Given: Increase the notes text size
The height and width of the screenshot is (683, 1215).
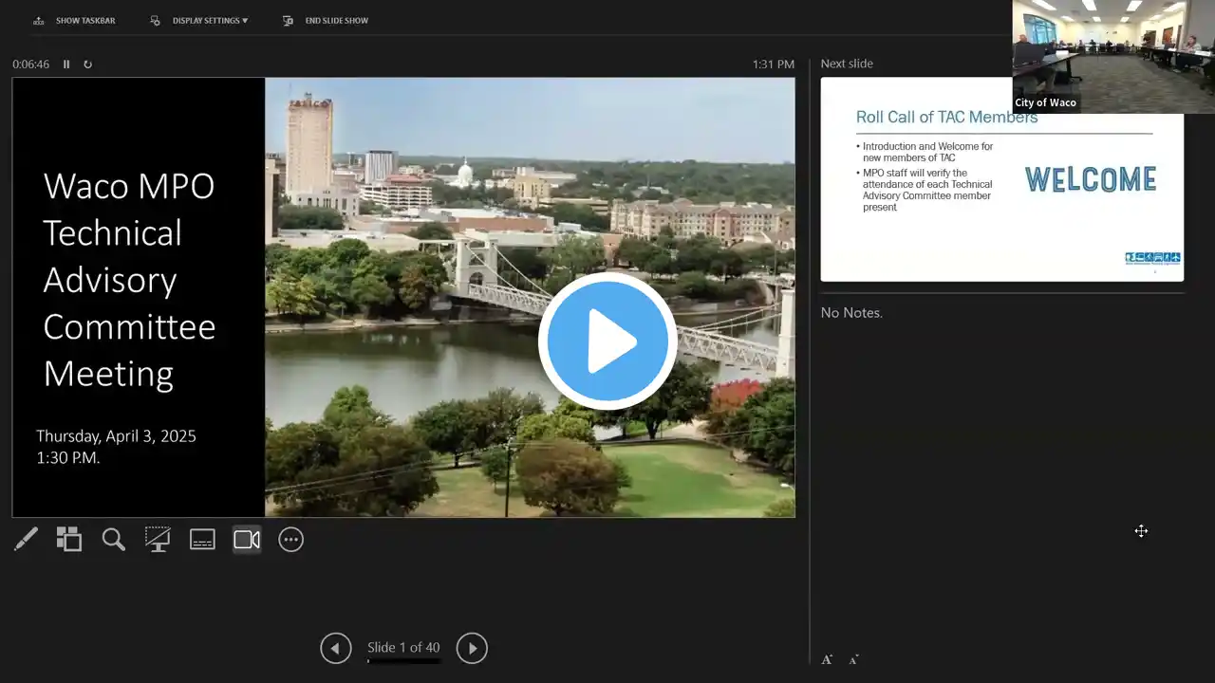Looking at the screenshot, I should pos(827,659).
